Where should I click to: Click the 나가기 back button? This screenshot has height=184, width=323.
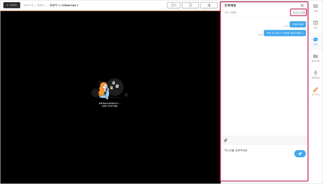coord(12,5)
